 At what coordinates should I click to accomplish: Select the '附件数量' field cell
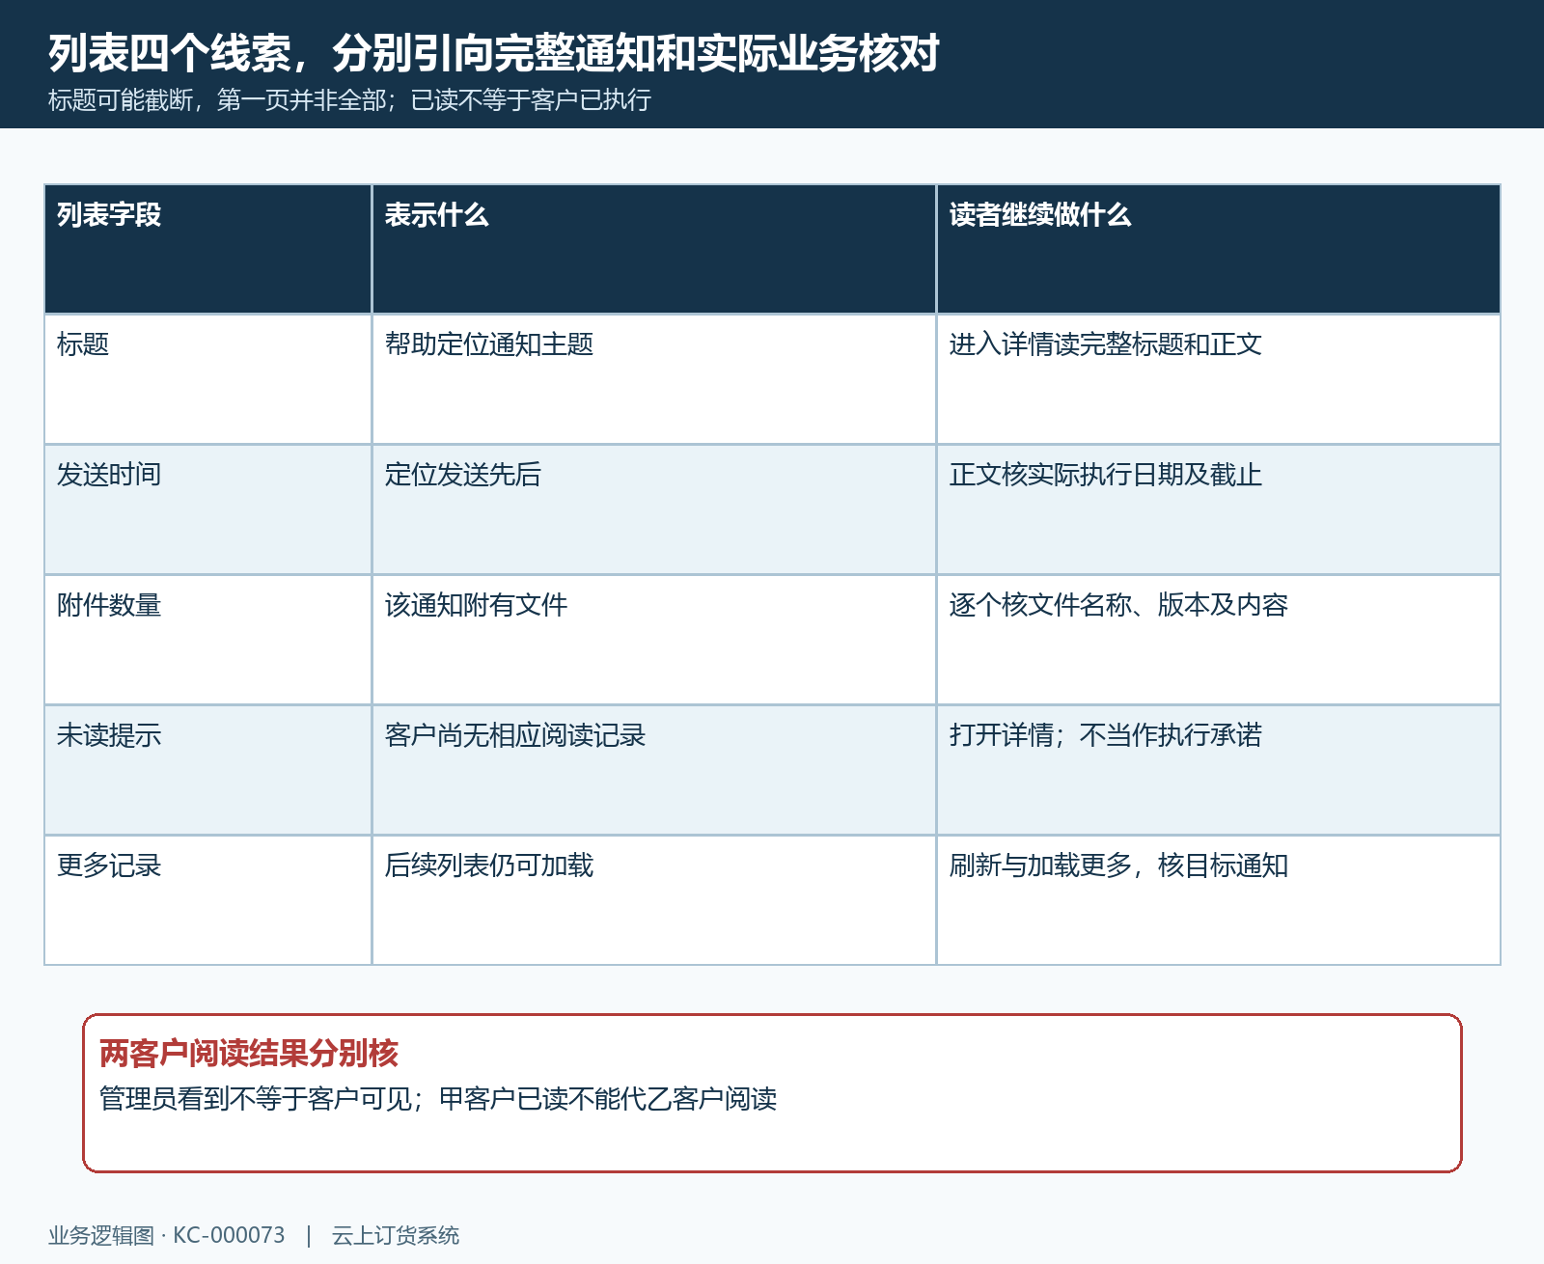(207, 640)
